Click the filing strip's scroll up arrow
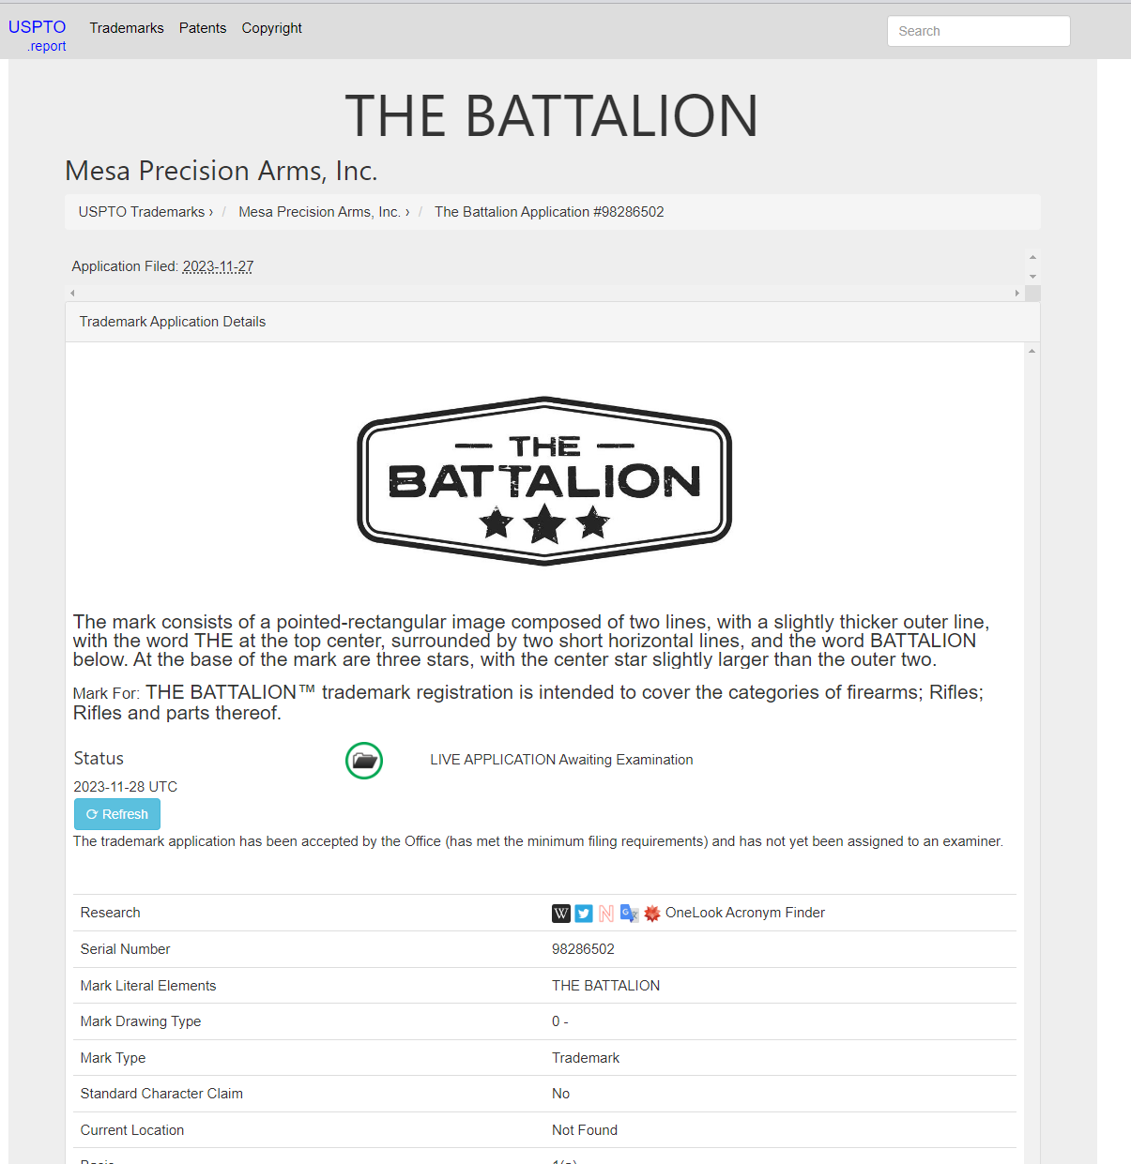 coord(1032,257)
